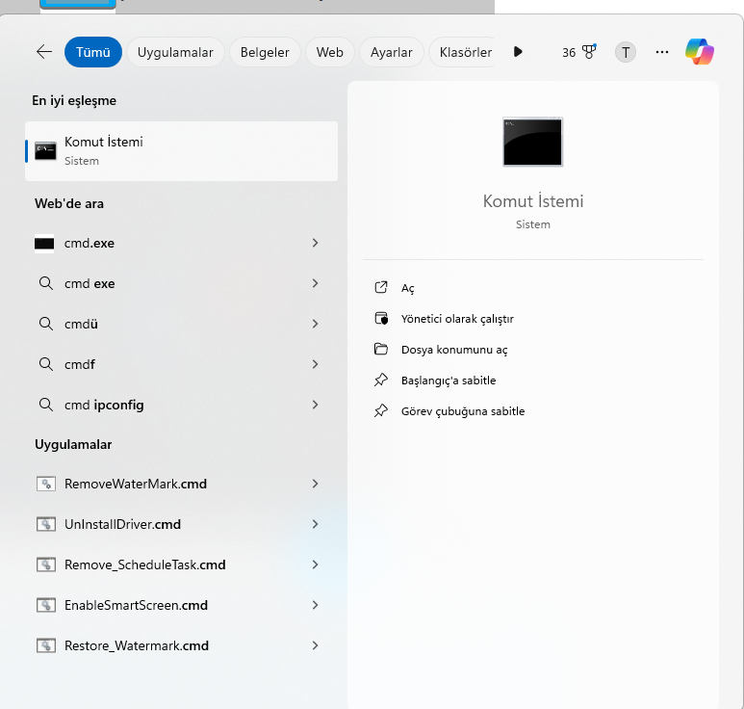Choose Dosya konumunu aç

[454, 350]
